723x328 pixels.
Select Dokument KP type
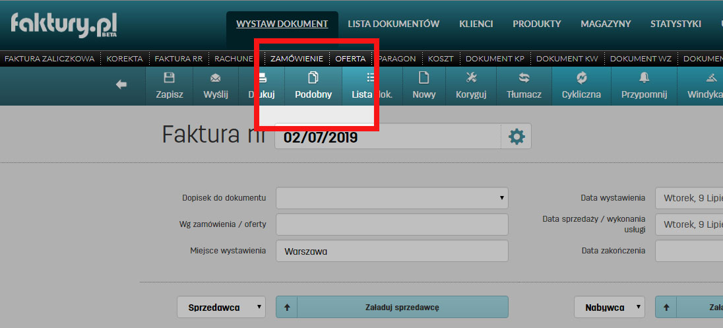click(495, 59)
